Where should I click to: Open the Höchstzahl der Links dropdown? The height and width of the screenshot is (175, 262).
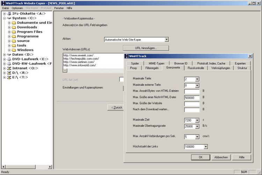[206, 147]
